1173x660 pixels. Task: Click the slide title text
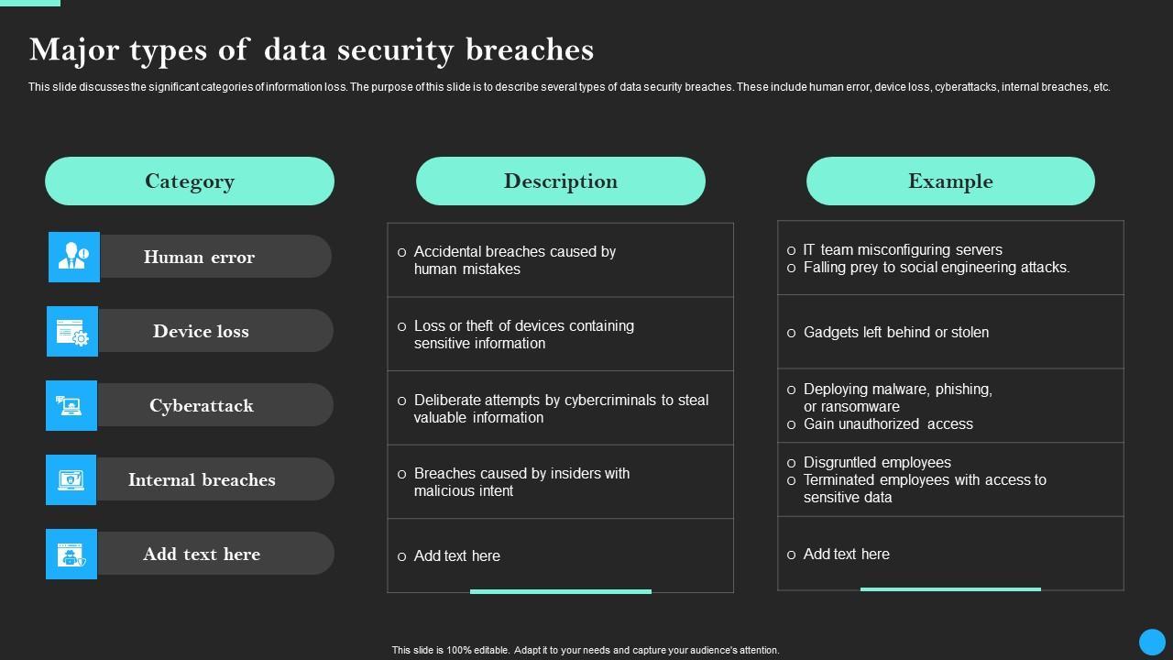(312, 49)
